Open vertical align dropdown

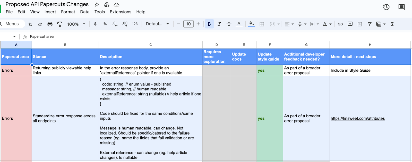point(302,24)
